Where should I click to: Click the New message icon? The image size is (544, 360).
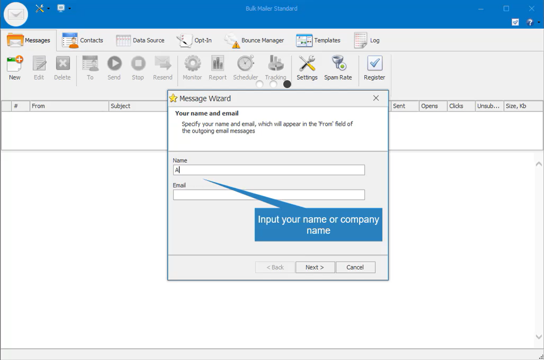(x=15, y=64)
